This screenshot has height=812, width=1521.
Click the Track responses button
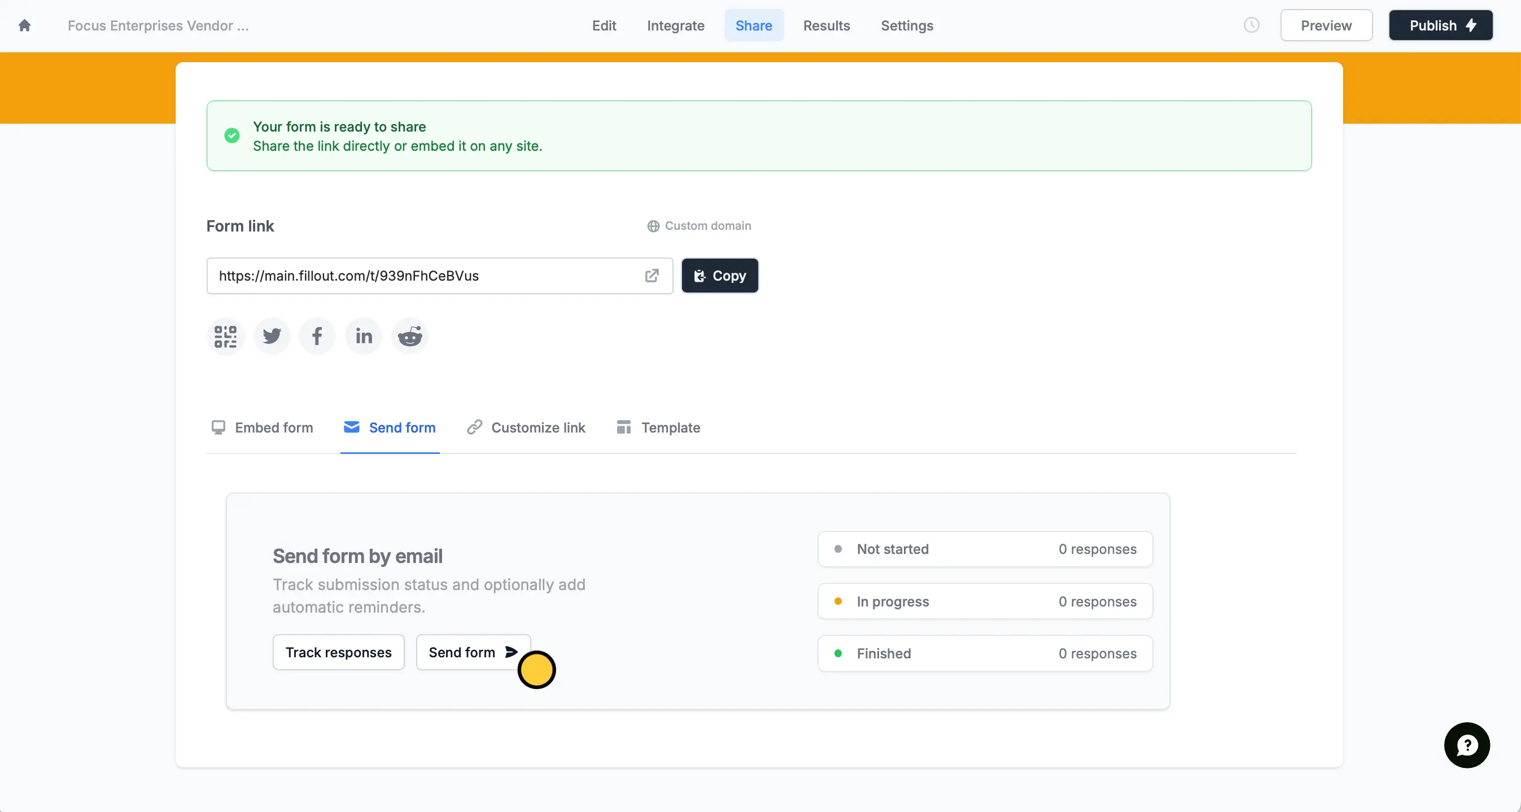tap(338, 653)
